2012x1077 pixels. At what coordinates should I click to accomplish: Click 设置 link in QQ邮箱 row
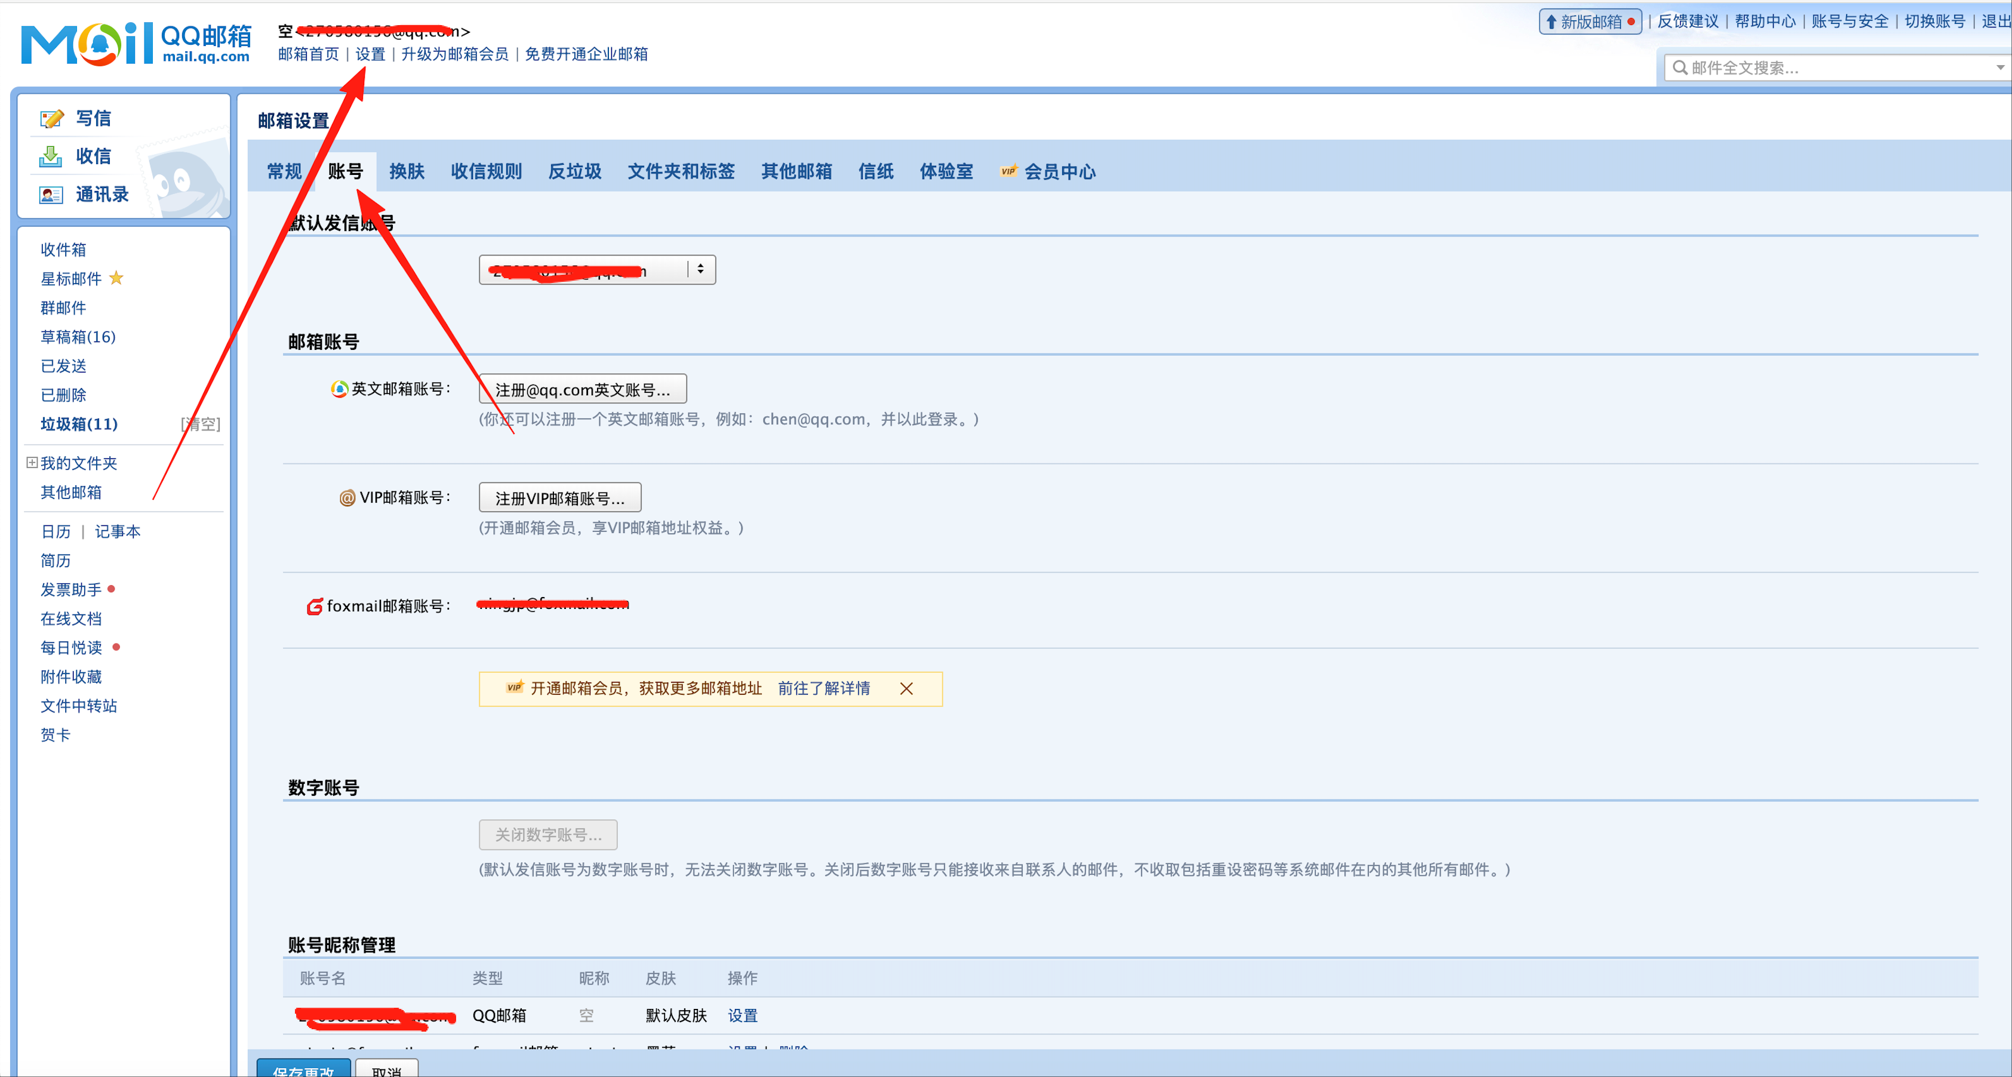[x=743, y=1016]
